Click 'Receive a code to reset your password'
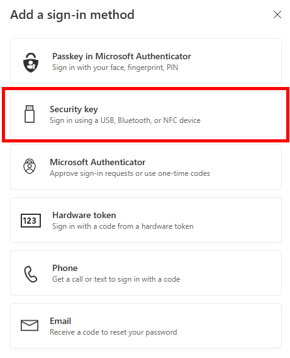The height and width of the screenshot is (358, 290). tap(113, 332)
